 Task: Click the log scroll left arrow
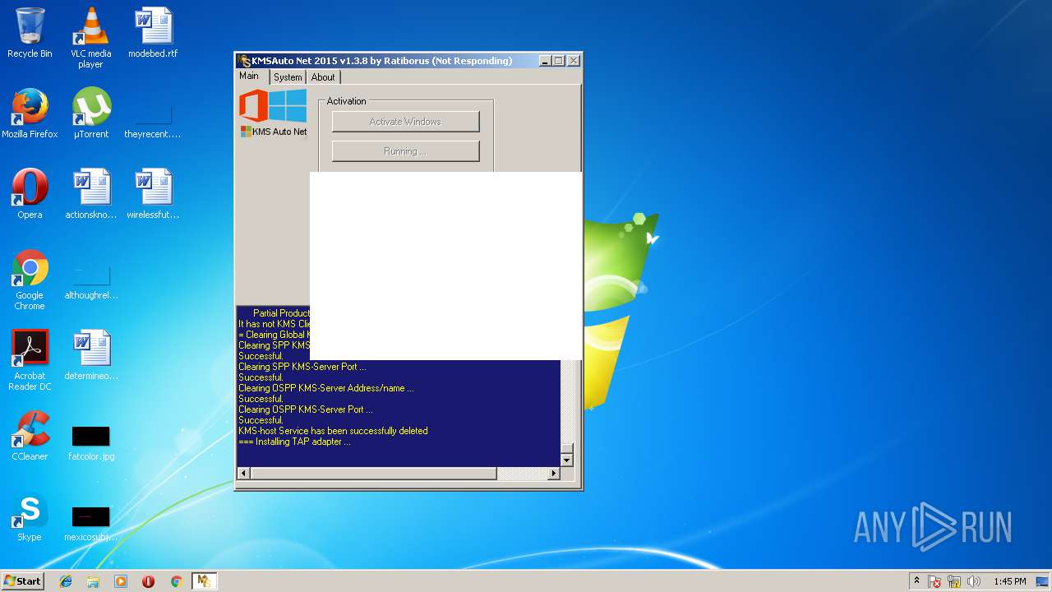point(243,474)
